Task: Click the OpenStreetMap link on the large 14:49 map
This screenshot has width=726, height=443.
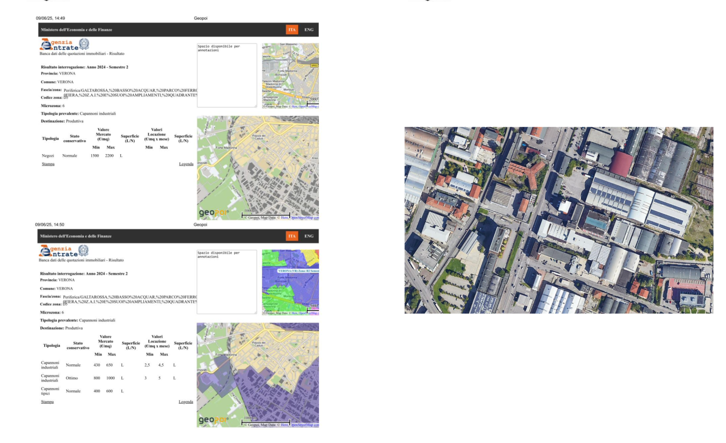Action: click(304, 218)
